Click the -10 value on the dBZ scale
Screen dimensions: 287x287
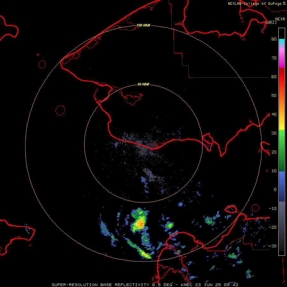coord(273,209)
